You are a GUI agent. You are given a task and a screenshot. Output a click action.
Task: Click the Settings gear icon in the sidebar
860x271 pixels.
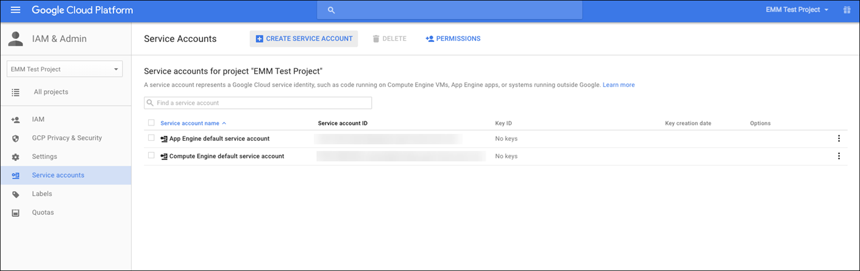tap(16, 157)
